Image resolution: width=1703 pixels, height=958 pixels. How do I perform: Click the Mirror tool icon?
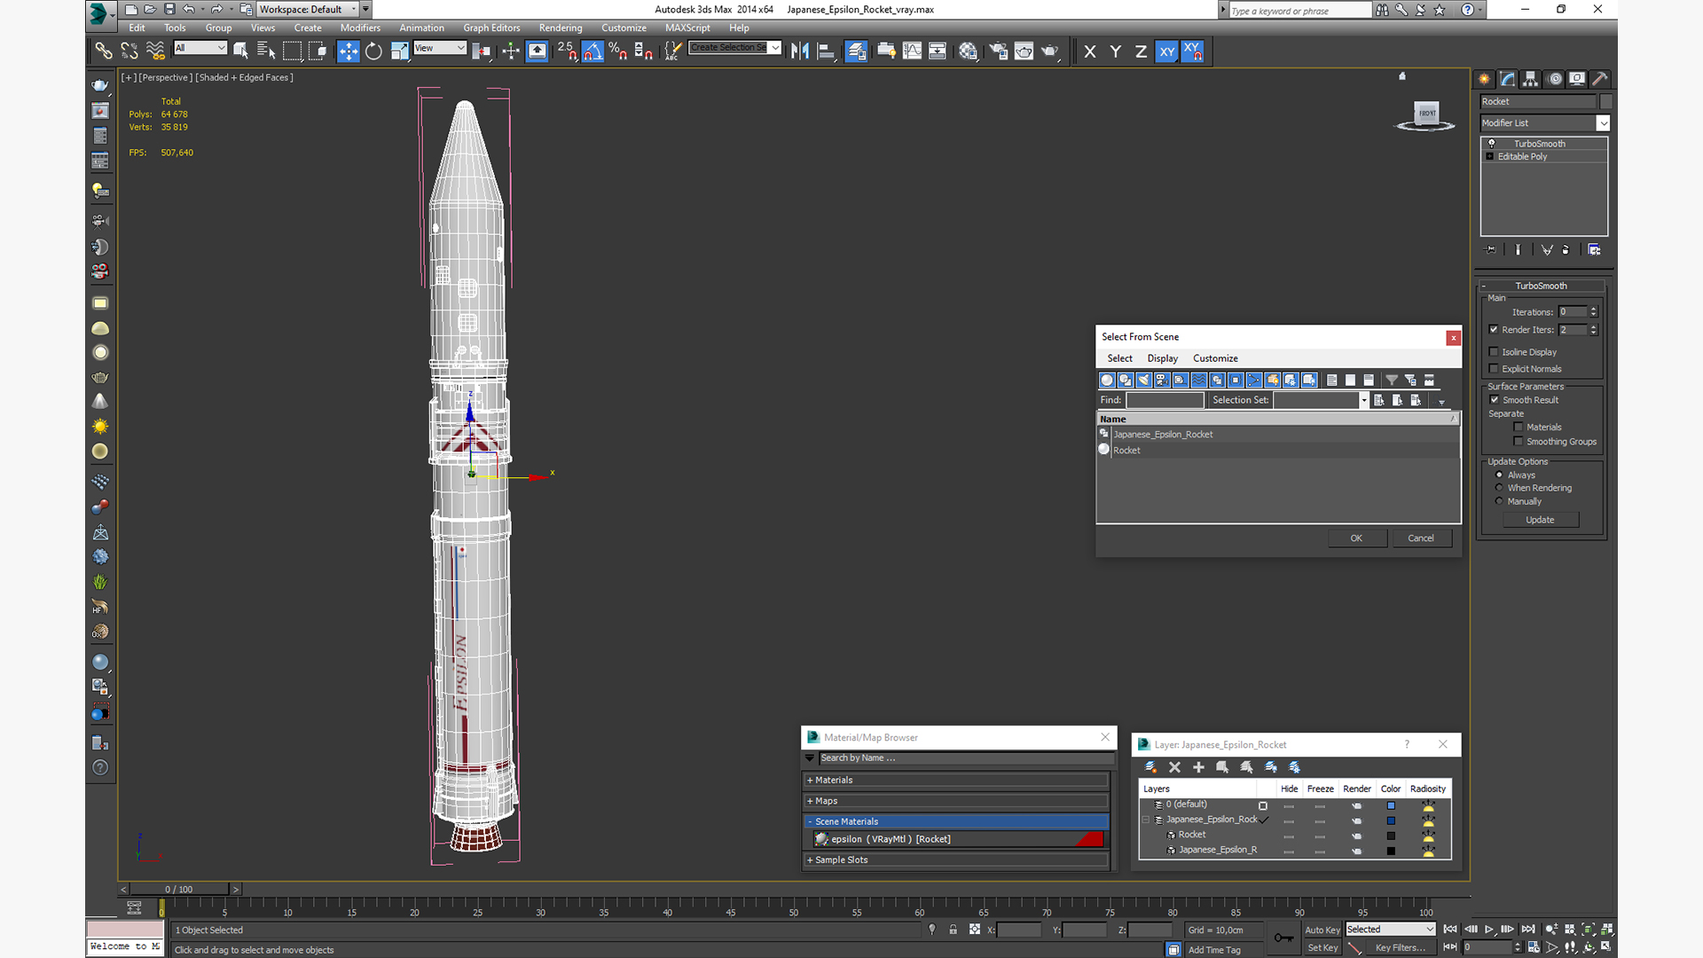click(x=800, y=51)
